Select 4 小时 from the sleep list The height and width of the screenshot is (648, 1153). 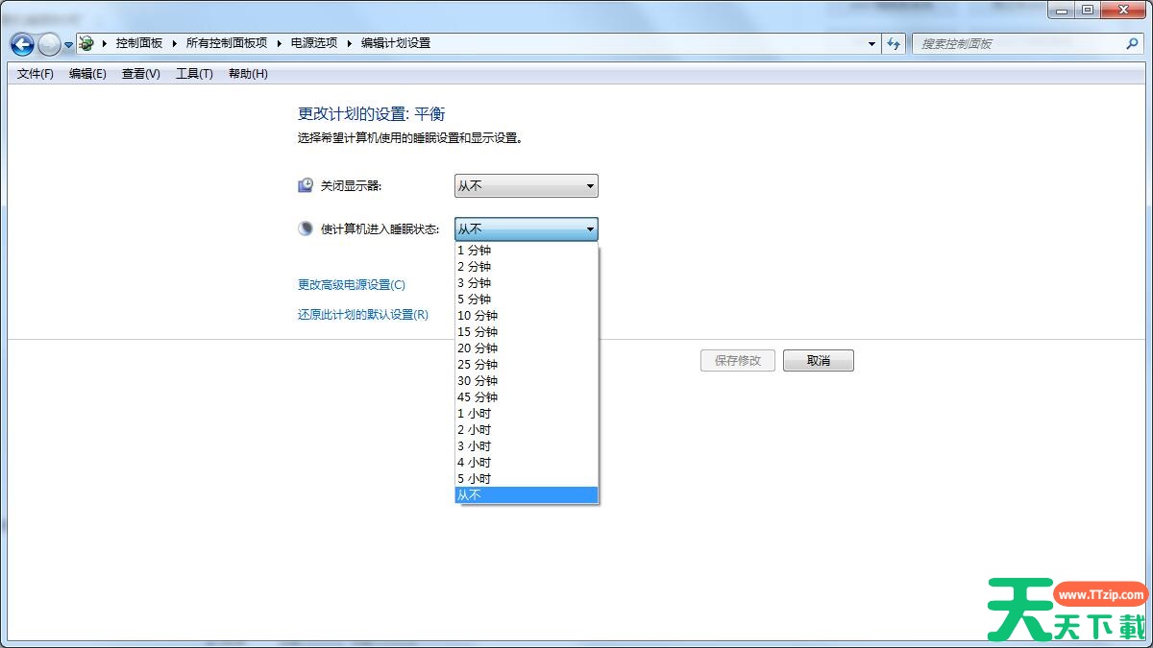coord(527,463)
